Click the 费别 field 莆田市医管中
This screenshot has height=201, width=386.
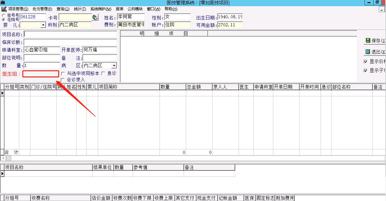coord(131,25)
